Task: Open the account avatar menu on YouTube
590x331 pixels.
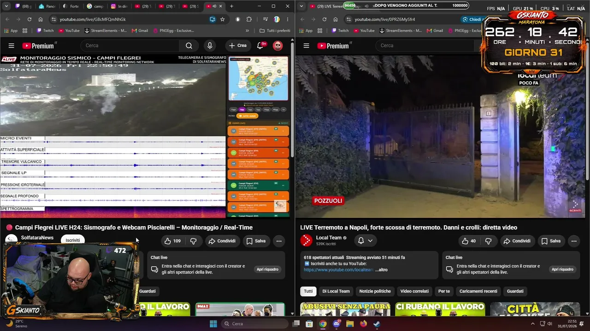Action: point(277,46)
